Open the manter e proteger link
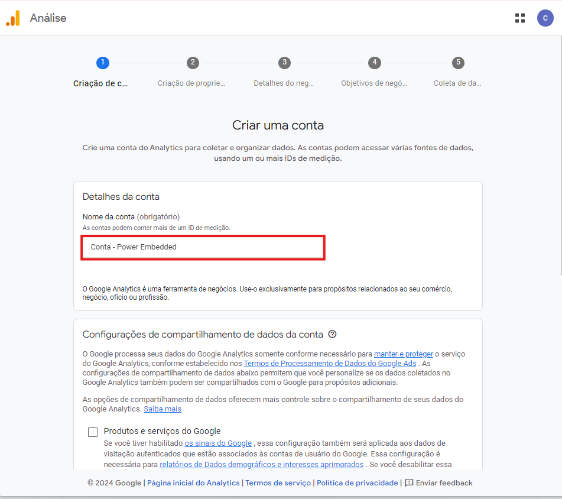 click(x=403, y=354)
